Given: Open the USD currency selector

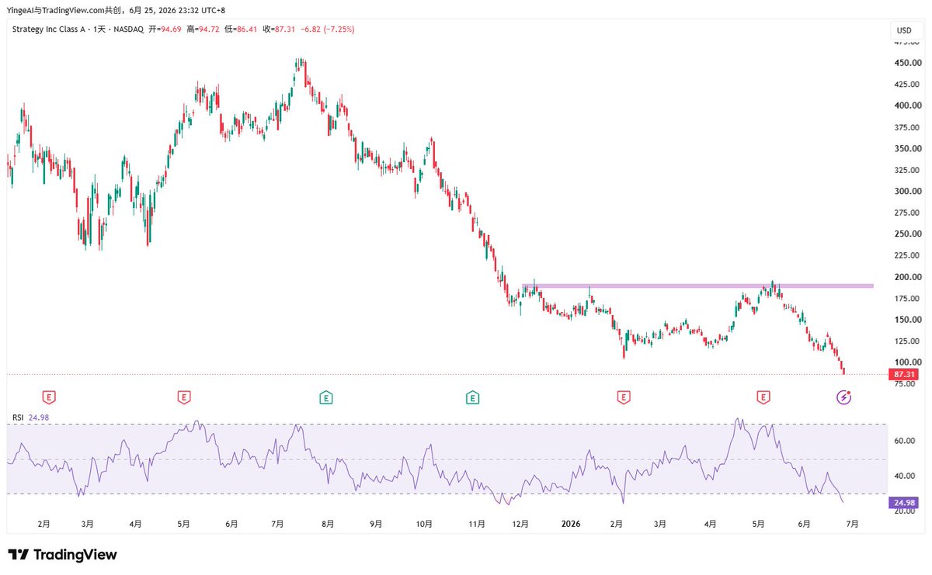Looking at the screenshot, I should pyautogui.click(x=904, y=30).
